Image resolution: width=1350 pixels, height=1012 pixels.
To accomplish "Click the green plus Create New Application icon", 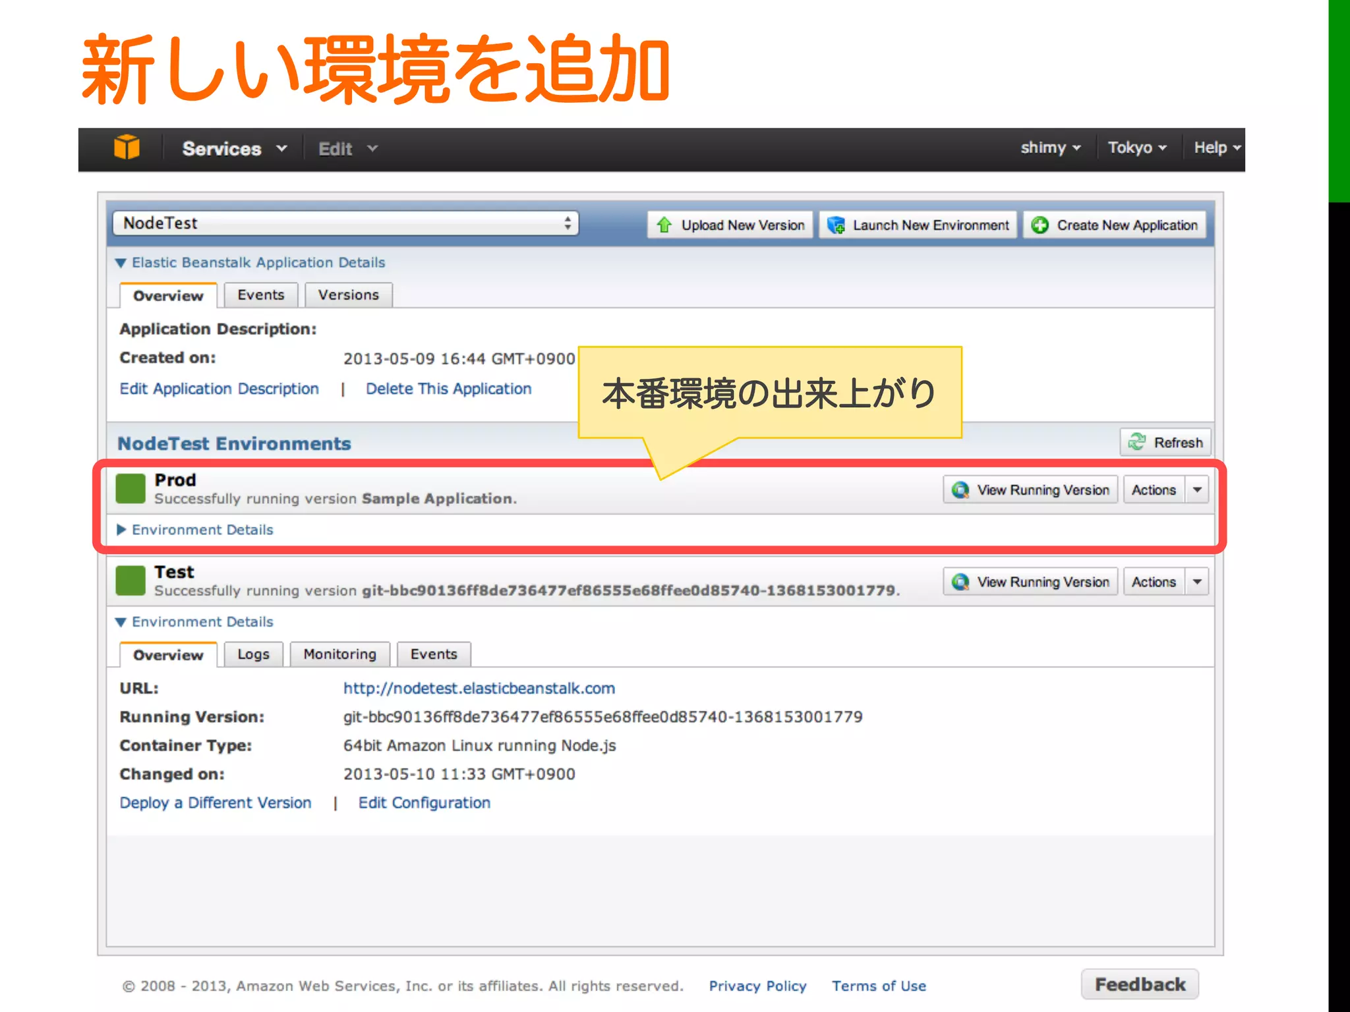I will 1040,225.
